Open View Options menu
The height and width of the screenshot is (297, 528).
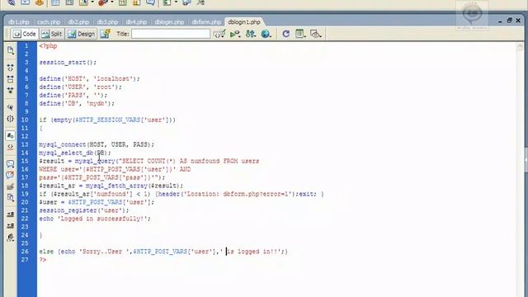click(x=299, y=34)
